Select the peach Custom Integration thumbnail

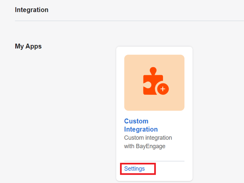[x=154, y=83]
